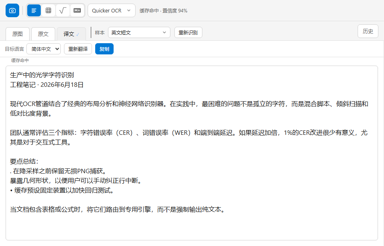Expand the 英文短文 sample dropdown
Screen dimensions: 384x246
[x=139, y=32]
